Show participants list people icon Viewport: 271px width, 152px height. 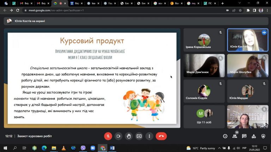click(235, 136)
